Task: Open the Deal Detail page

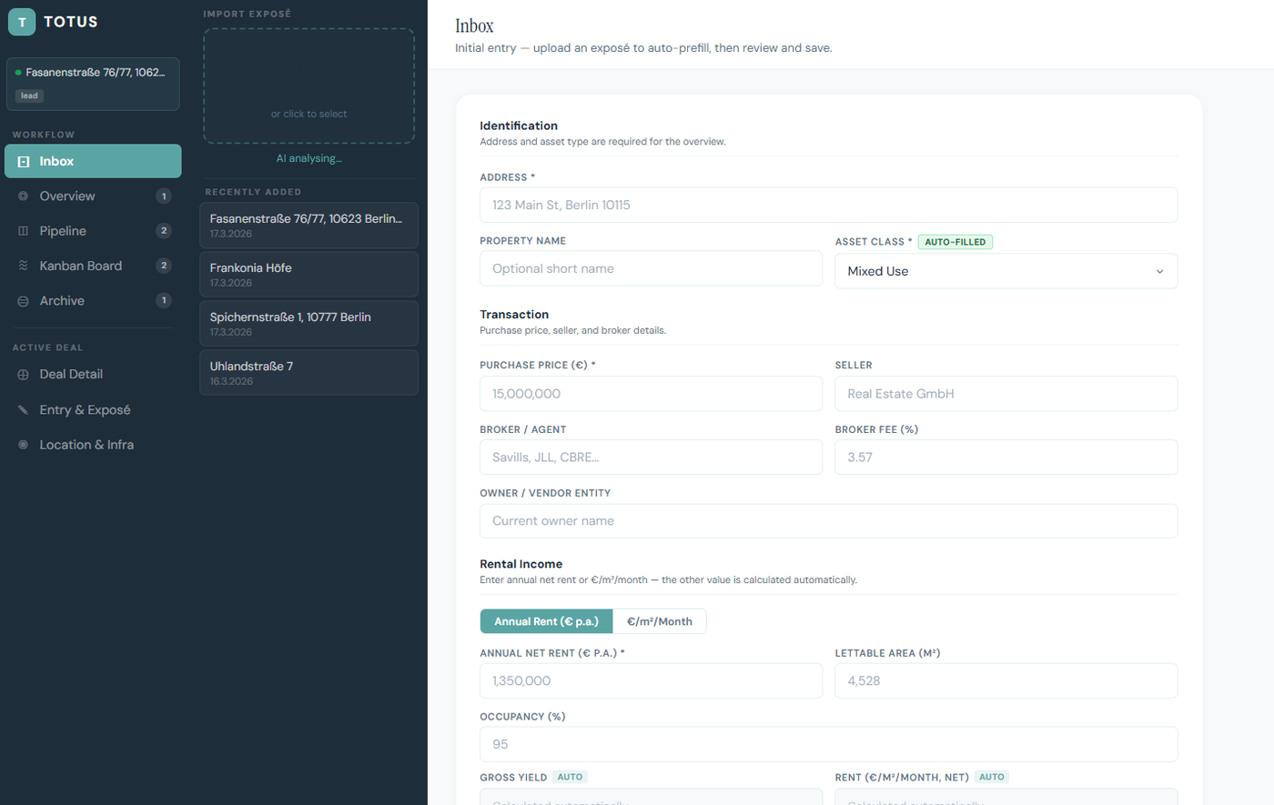Action: tap(93, 375)
